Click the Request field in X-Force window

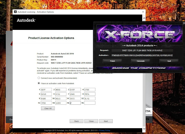[x=142, y=50]
